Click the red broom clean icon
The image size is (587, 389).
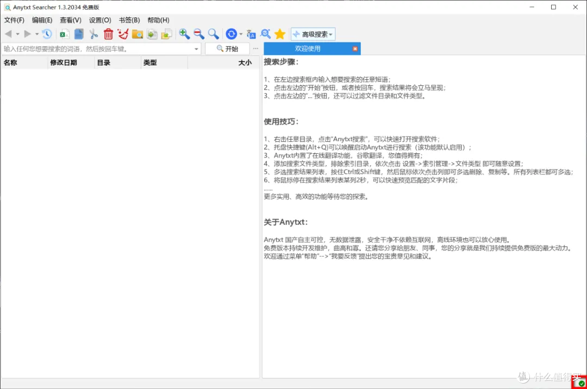coord(123,34)
